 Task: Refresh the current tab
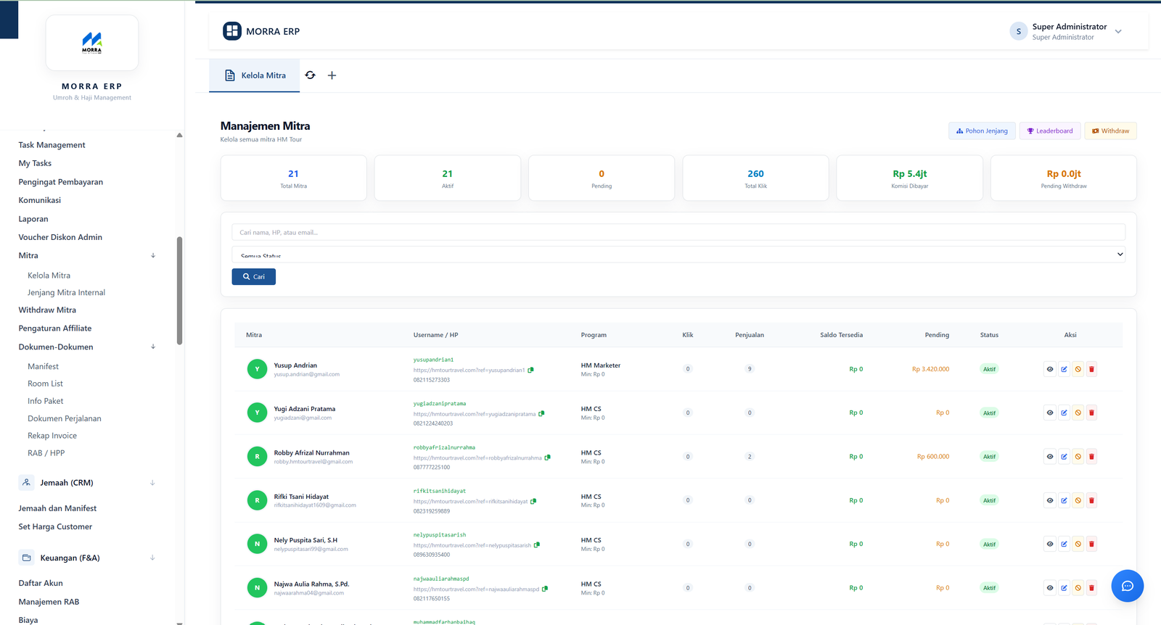[x=311, y=75]
